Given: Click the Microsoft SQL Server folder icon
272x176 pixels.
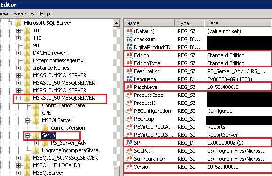Looking at the screenshot, I should [x=18, y=23].
